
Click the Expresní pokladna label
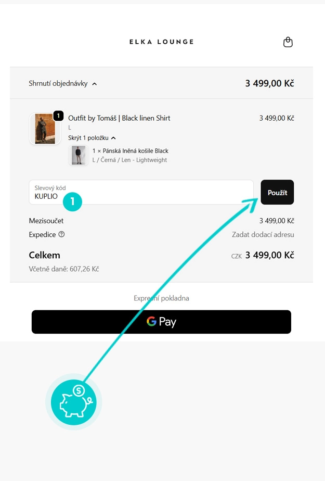click(161, 298)
